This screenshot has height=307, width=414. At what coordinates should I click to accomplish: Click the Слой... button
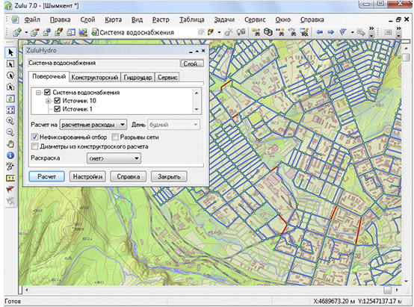click(192, 63)
